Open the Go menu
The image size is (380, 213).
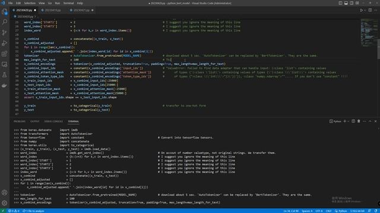50,3
